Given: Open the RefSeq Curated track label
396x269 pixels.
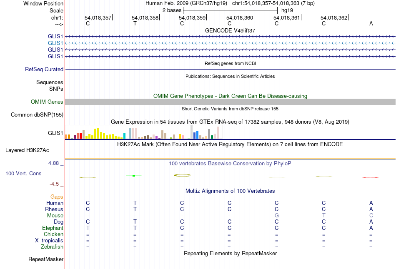Looking at the screenshot, I should click(x=44, y=70).
